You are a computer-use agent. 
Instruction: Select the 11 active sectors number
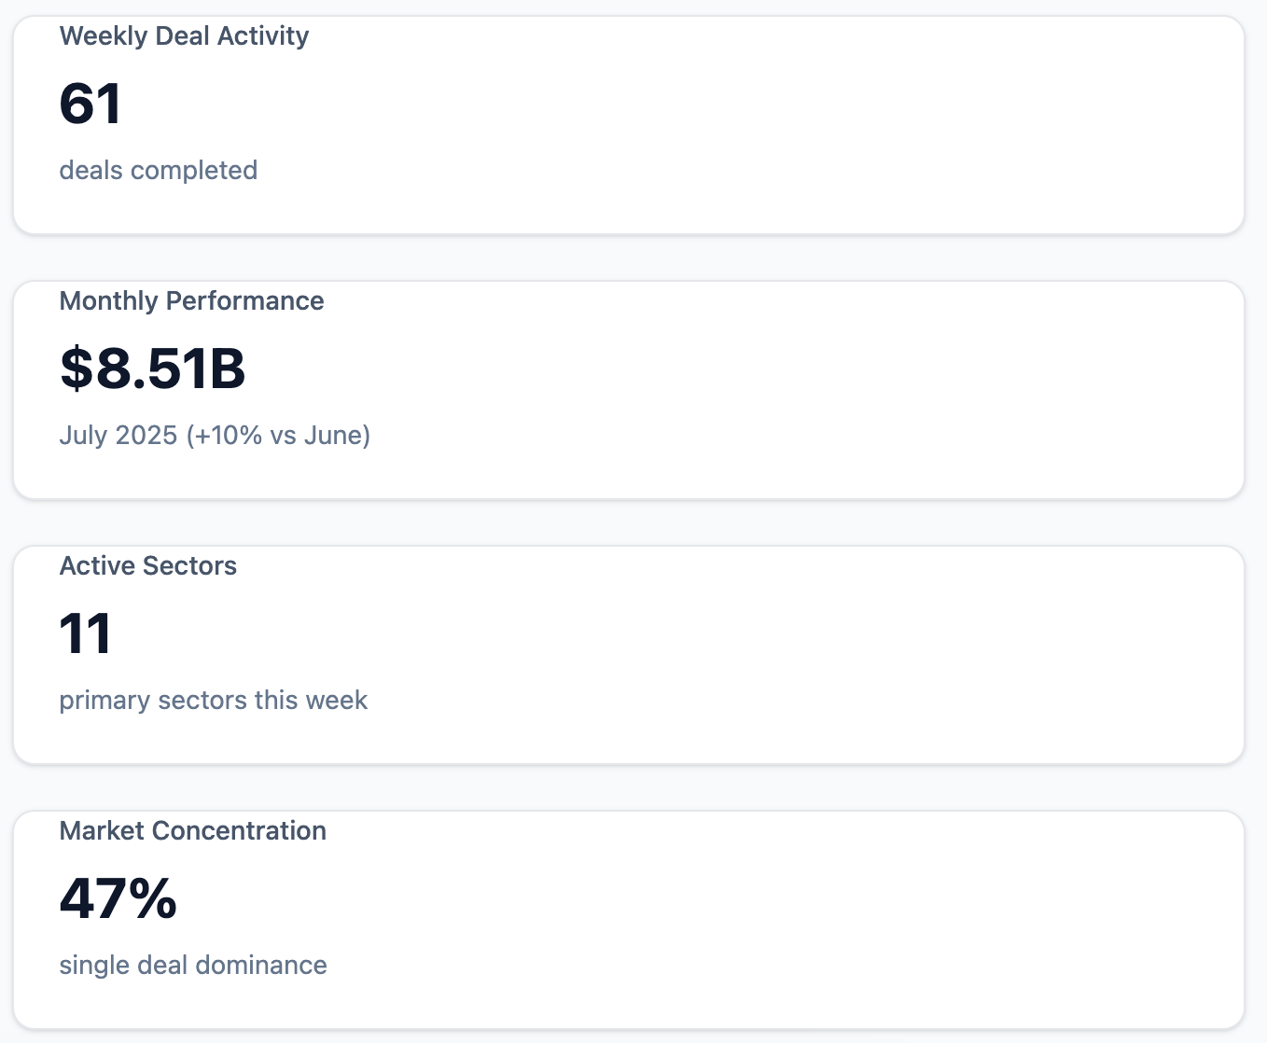tap(86, 633)
